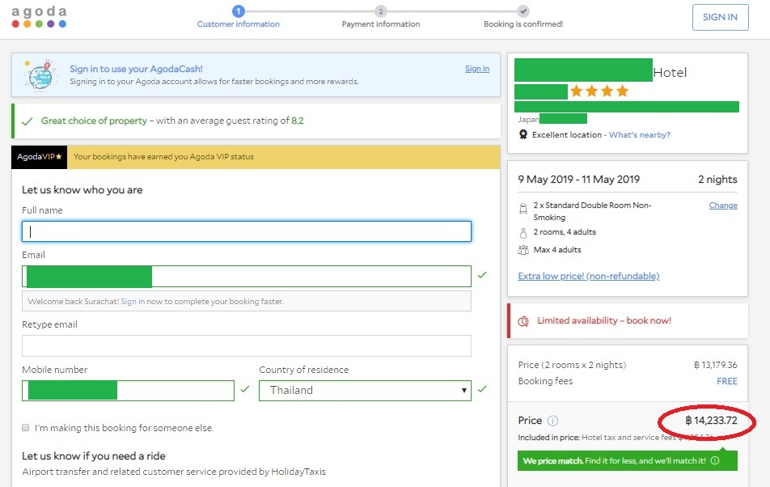
Task: Click the Email input field
Action: click(x=247, y=277)
